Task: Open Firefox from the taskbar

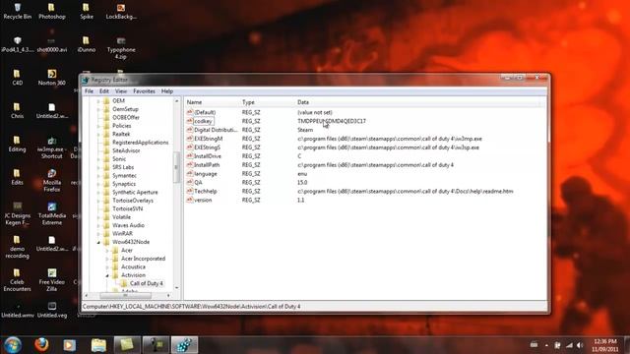Action: click(41, 345)
